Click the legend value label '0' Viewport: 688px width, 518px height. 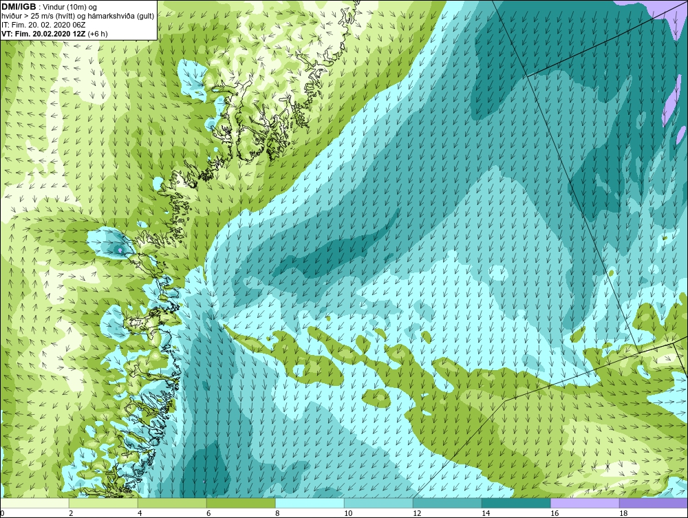point(2,513)
